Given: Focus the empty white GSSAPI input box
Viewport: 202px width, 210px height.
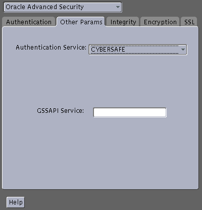Looking at the screenshot, I should tap(130, 112).
